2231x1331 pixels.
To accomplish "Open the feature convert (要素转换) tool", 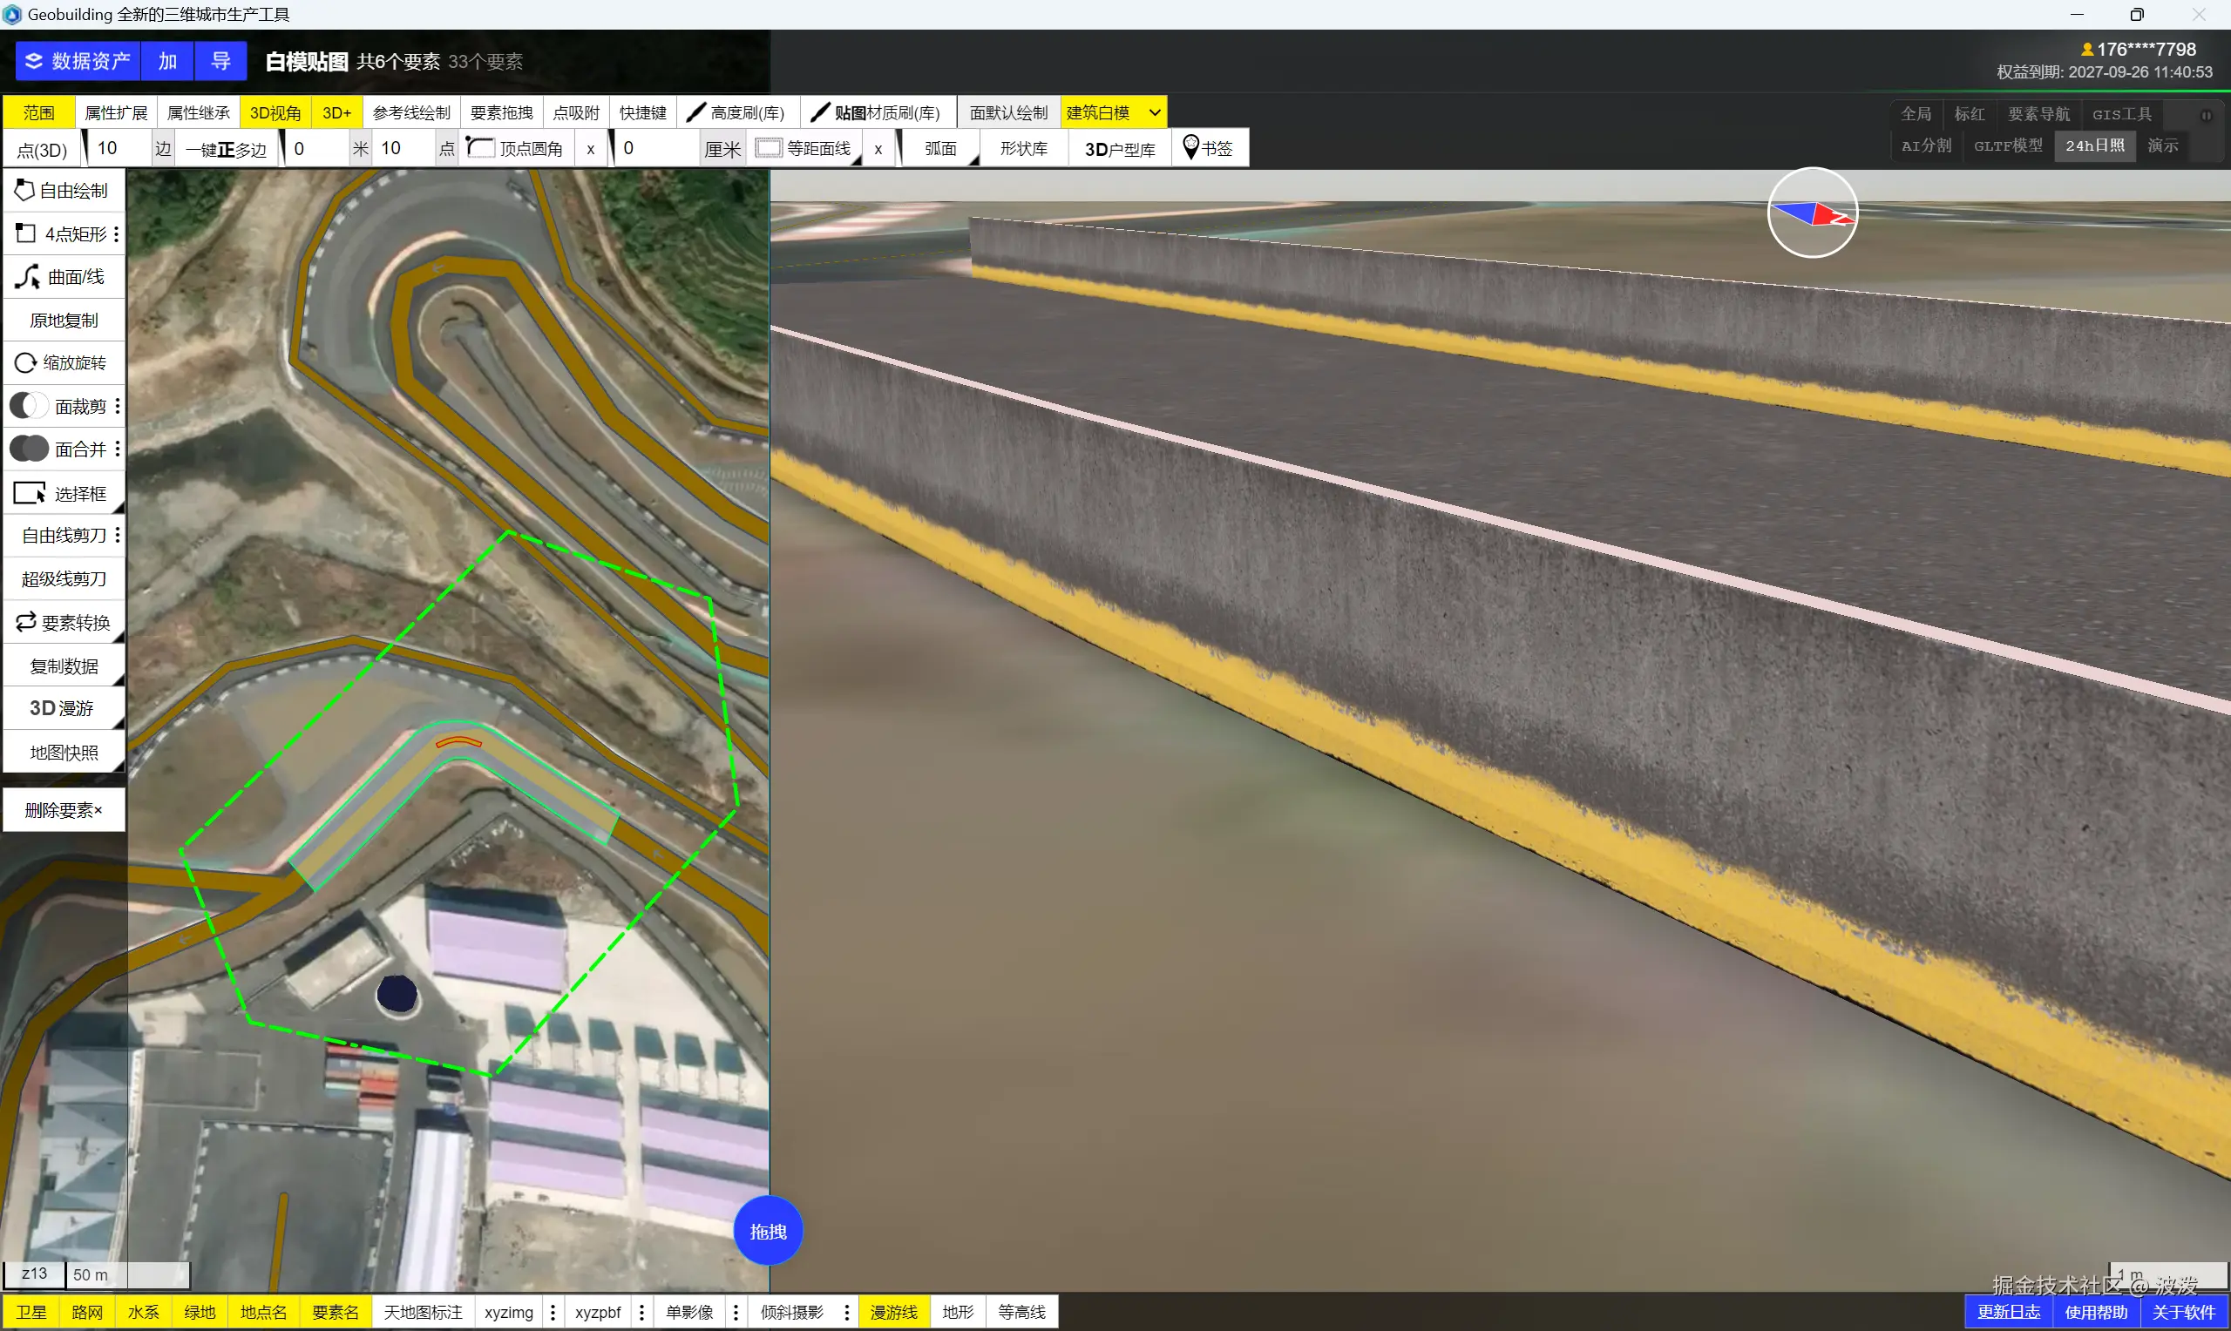I will [63, 623].
